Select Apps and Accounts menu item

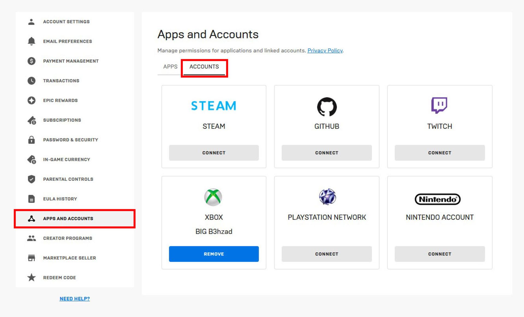[75, 219]
